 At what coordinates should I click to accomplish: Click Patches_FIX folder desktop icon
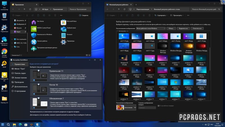[4, 100]
